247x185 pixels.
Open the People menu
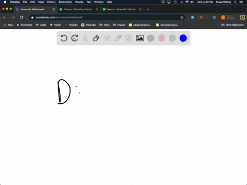[79, 2]
